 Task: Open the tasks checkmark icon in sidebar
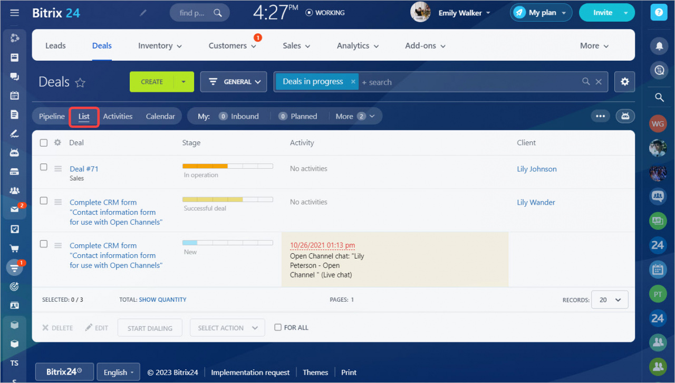tap(15, 229)
